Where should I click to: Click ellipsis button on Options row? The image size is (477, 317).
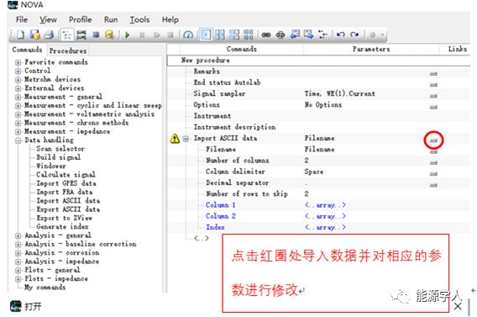click(x=433, y=107)
